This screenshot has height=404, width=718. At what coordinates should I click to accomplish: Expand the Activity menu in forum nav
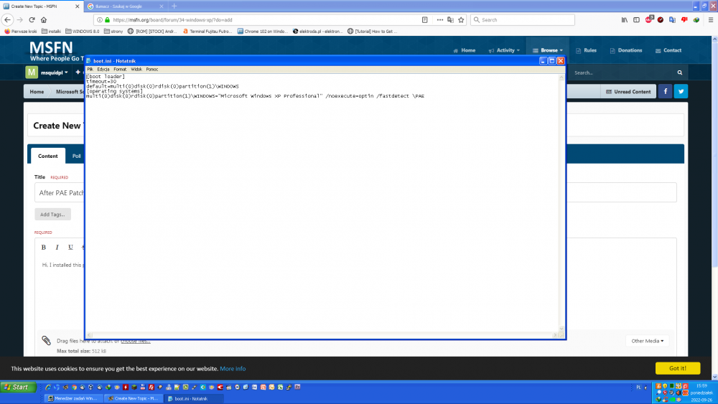[505, 50]
